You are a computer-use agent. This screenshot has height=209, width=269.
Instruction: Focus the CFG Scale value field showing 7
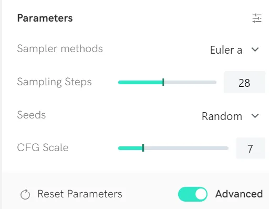[x=251, y=148]
